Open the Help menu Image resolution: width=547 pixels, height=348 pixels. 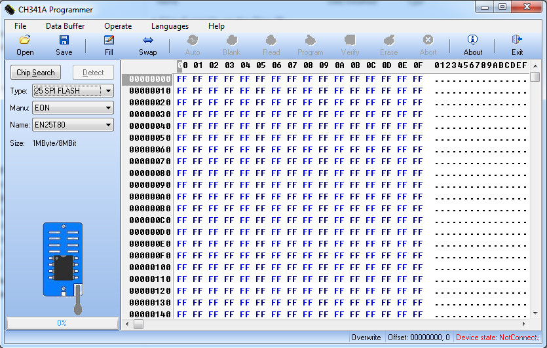tap(216, 26)
